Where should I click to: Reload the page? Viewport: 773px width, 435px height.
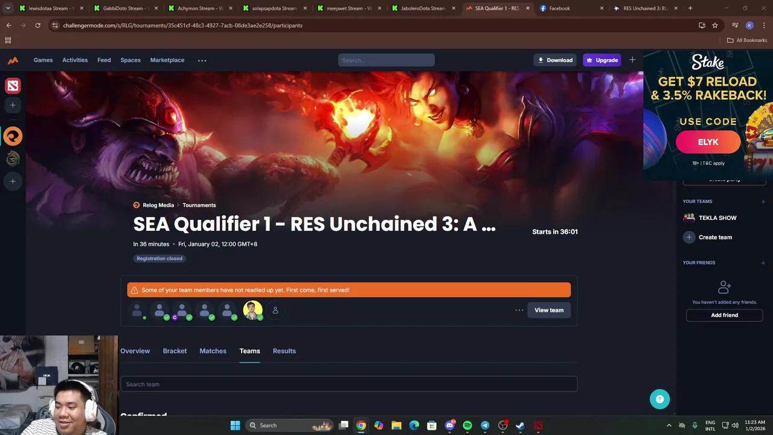(37, 25)
